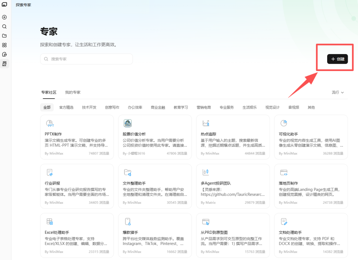Select the 官方精选 category tab

pyautogui.click(x=66, y=107)
